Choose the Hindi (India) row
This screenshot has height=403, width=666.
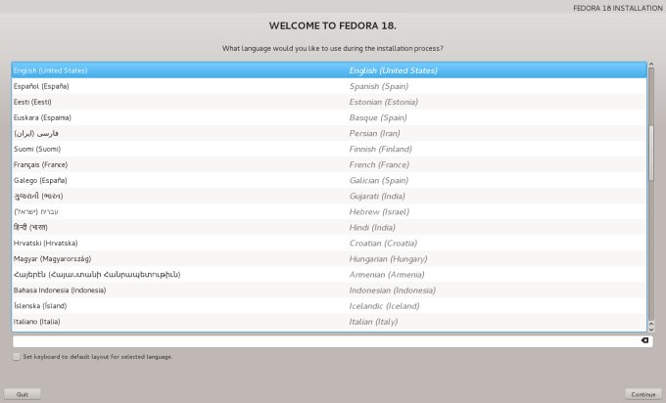[329, 227]
